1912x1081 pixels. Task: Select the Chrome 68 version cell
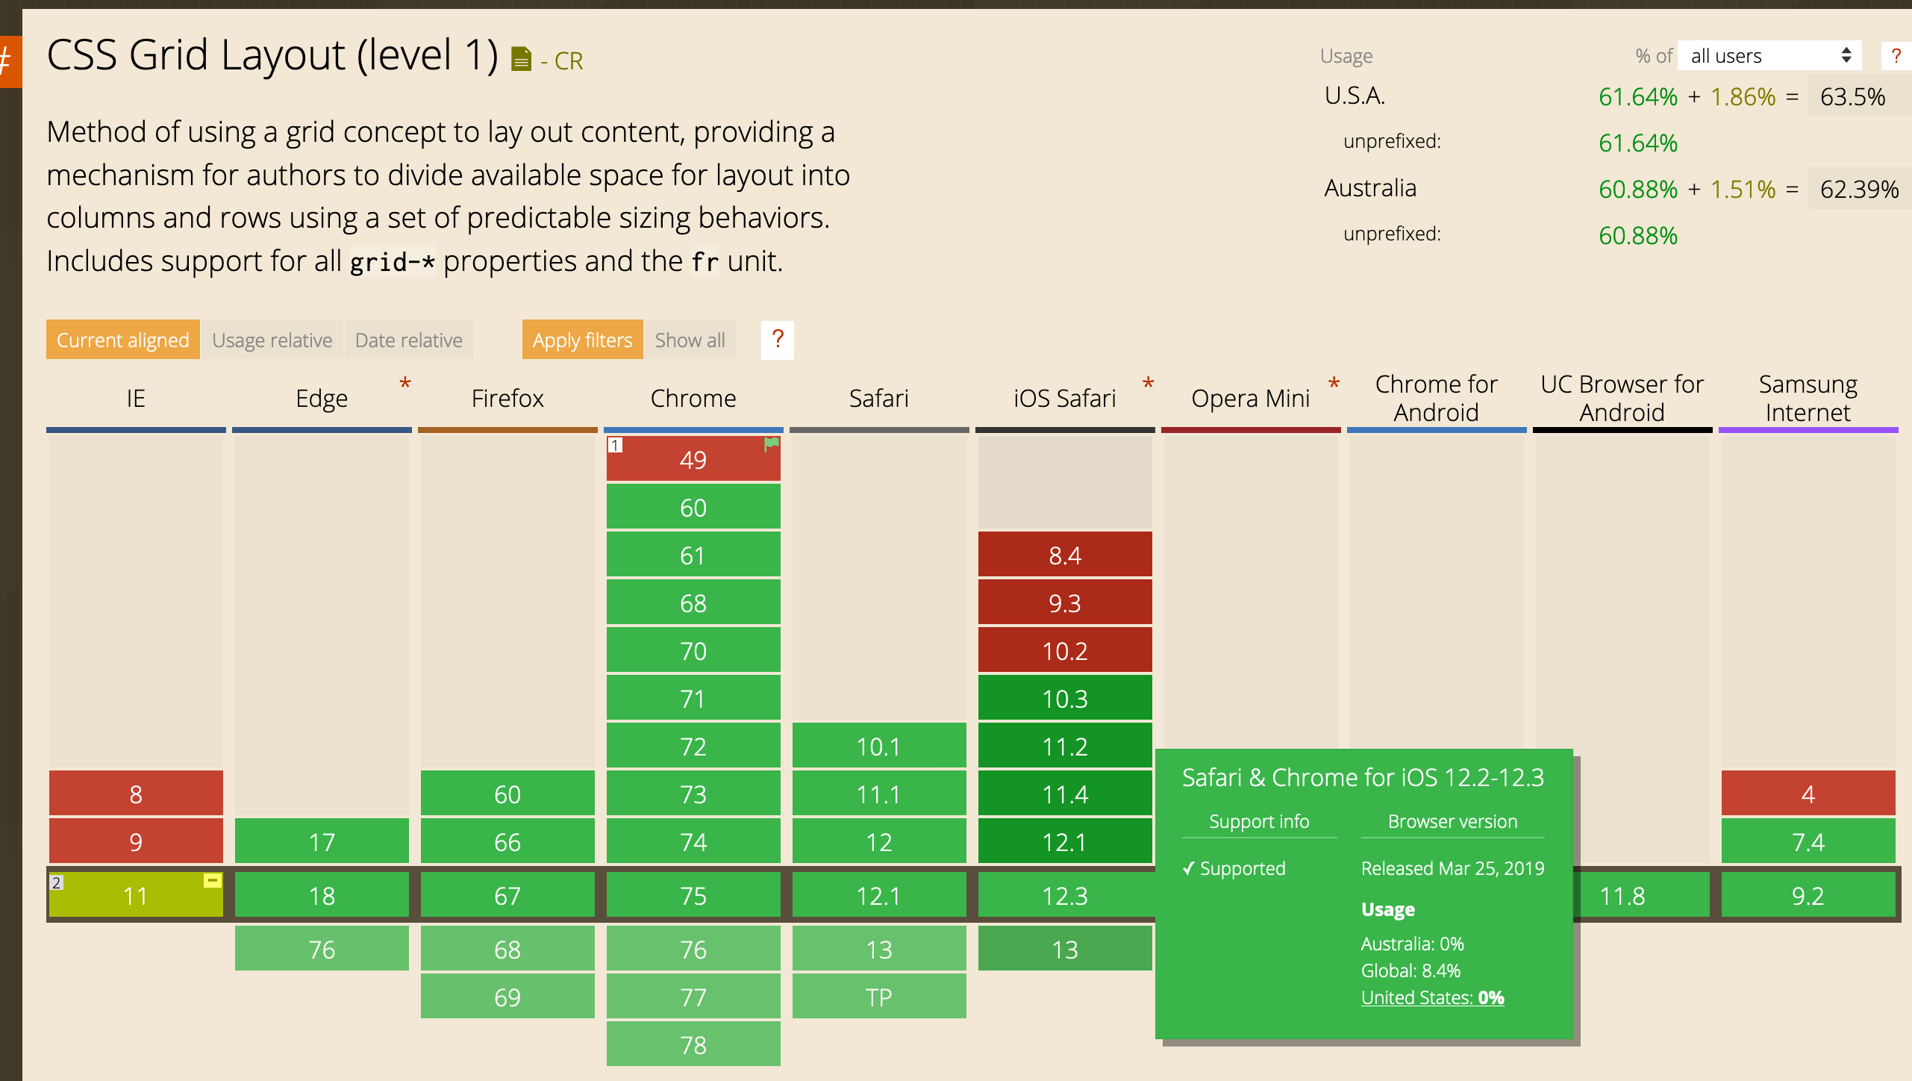coord(693,602)
